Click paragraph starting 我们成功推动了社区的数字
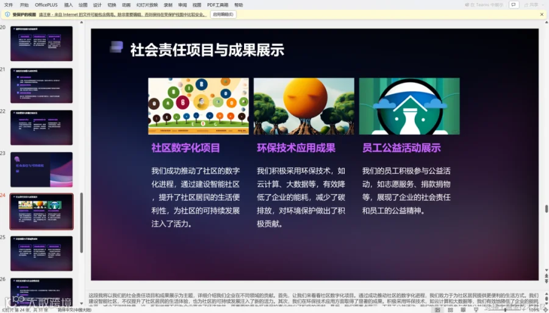 [196, 197]
